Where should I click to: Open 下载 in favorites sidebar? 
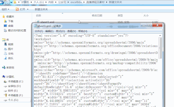point(11,21)
